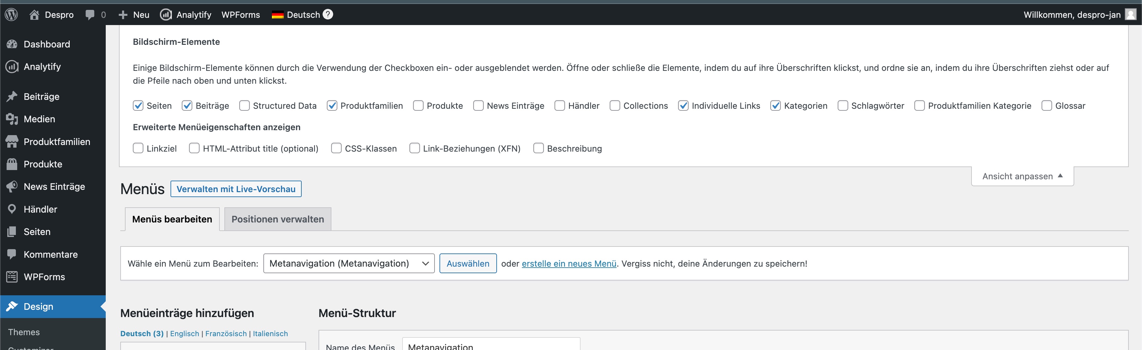1142x350 pixels.
Task: Click Verwalten mit Live-Vorschau button
Action: [236, 189]
